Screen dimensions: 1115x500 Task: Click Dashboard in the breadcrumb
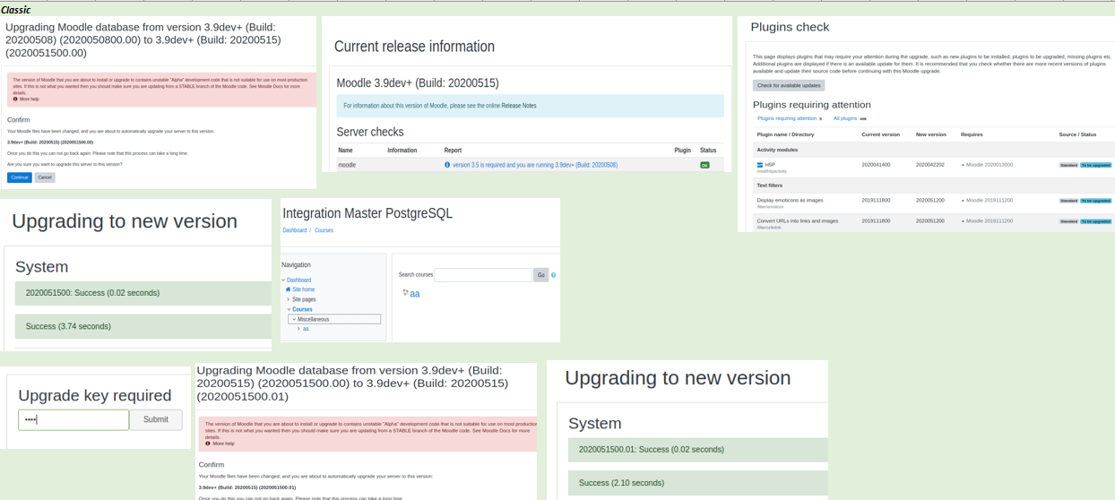(x=295, y=230)
